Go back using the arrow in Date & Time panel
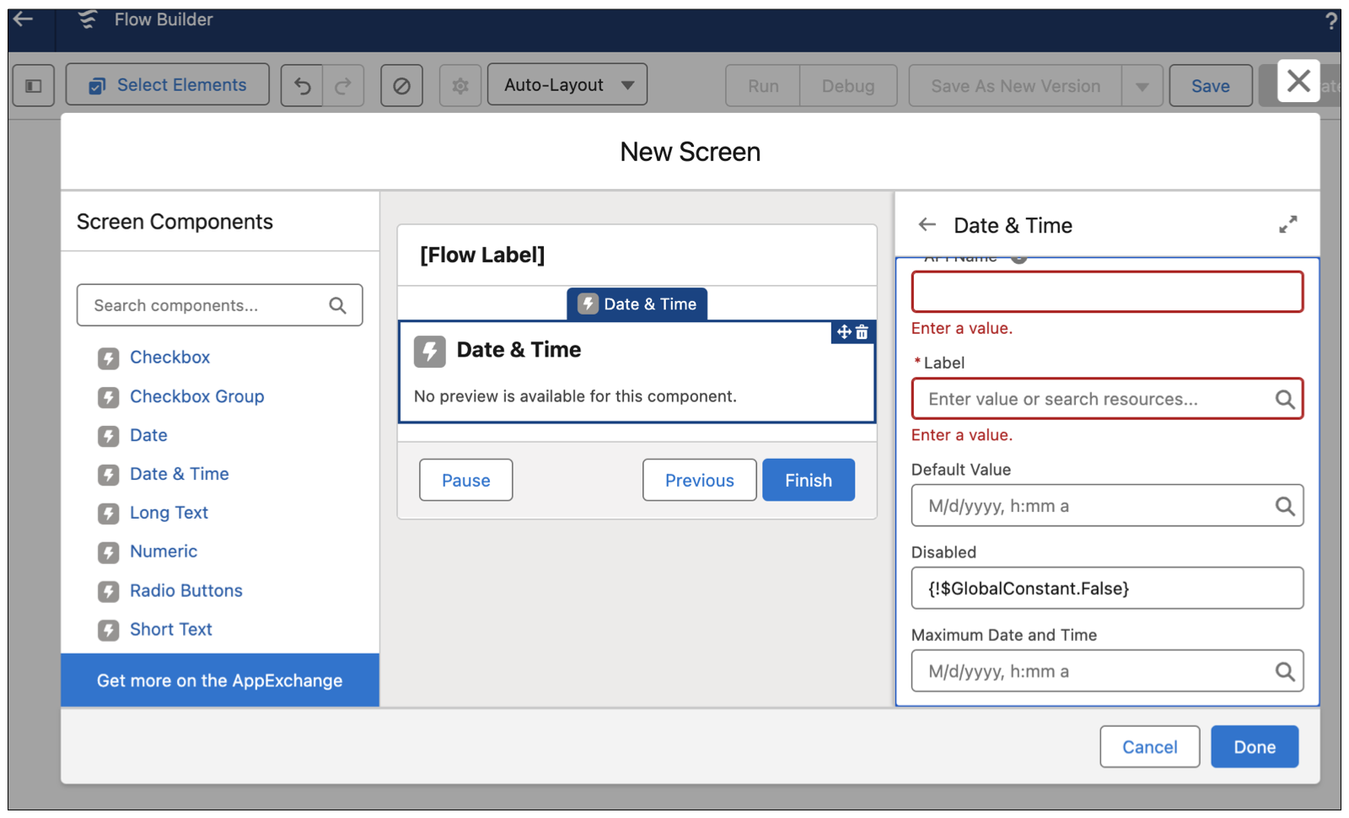The image size is (1349, 818). click(926, 224)
